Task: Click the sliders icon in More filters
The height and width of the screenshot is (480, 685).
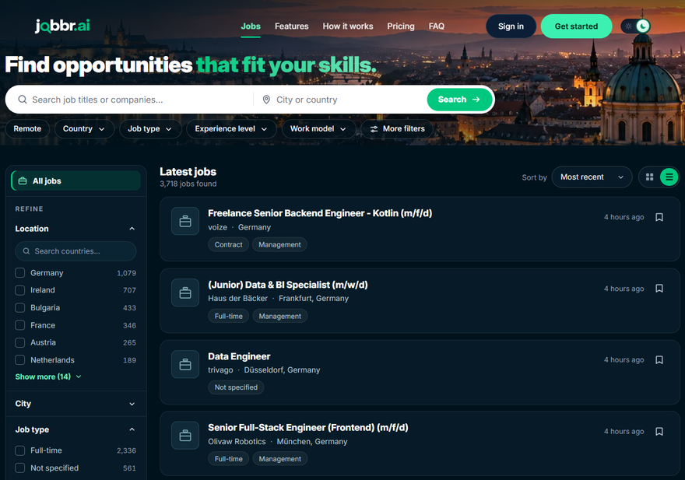Action: [374, 129]
